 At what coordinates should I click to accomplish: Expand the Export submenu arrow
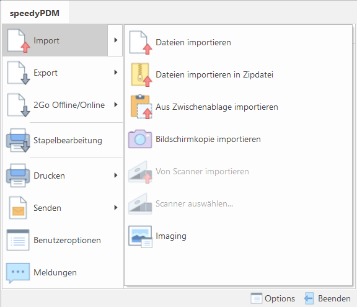(x=116, y=73)
